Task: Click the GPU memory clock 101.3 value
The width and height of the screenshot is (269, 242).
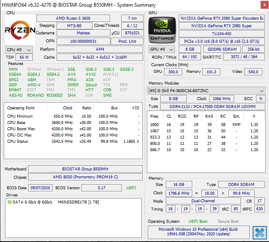Action: point(211,72)
